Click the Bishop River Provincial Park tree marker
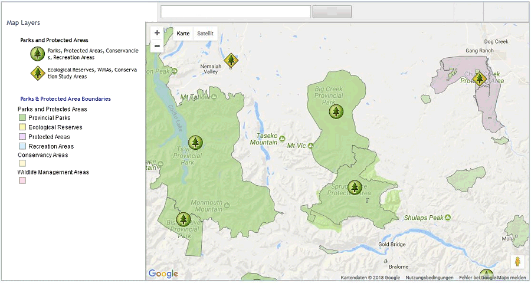Screen dimensions: 531x283 click(x=183, y=219)
